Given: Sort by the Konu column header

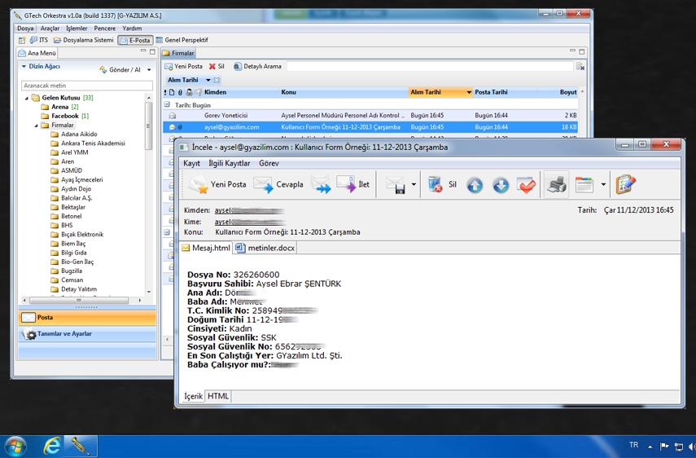Looking at the screenshot, I should click(288, 92).
